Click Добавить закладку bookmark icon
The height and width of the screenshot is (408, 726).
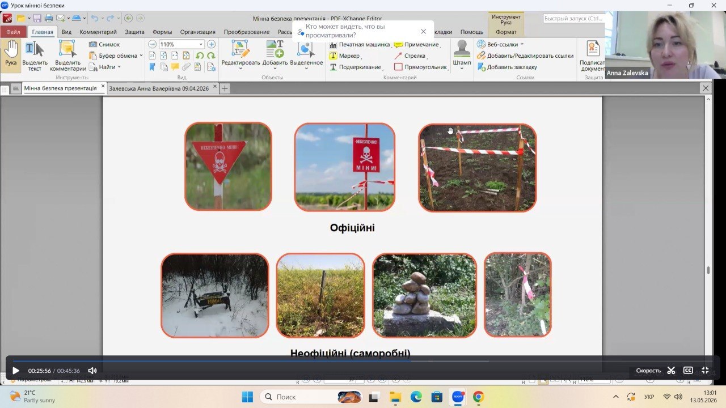(x=482, y=67)
